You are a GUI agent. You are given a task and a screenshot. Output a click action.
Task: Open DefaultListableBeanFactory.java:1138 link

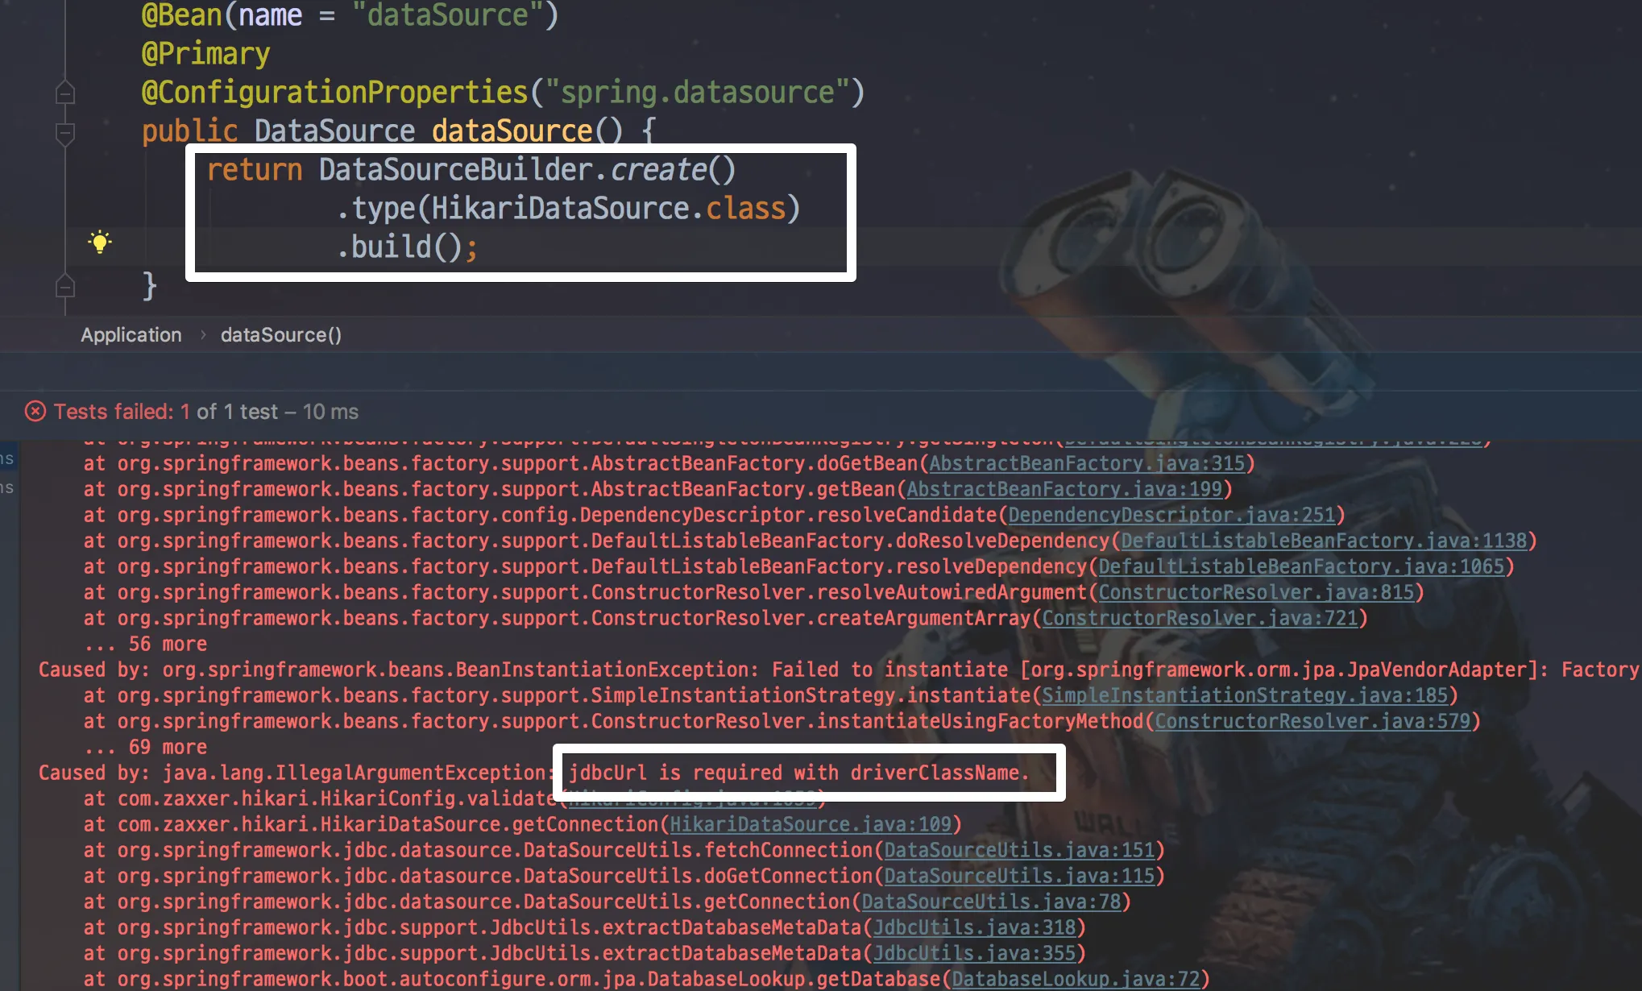pyautogui.click(x=1324, y=541)
